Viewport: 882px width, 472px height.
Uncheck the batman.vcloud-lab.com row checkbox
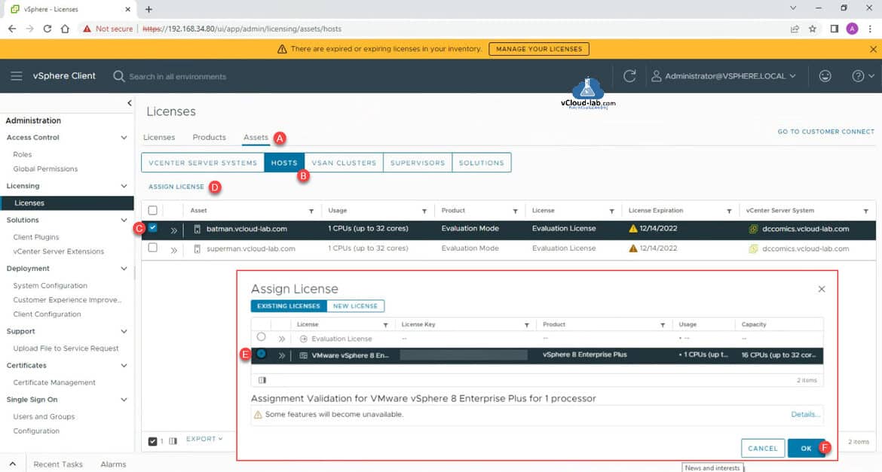pos(152,227)
